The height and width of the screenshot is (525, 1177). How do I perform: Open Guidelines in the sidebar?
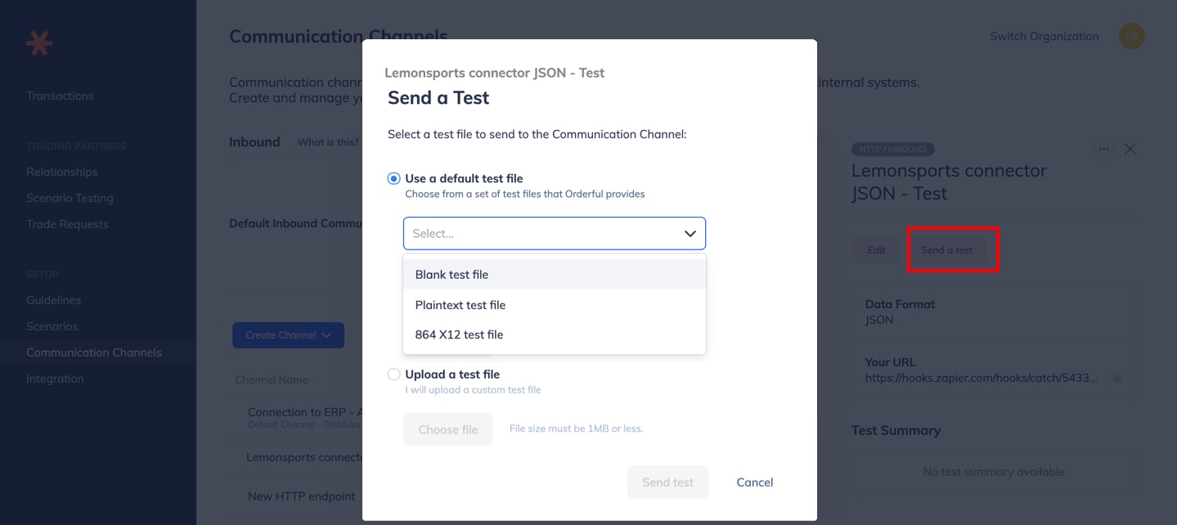[53, 300]
